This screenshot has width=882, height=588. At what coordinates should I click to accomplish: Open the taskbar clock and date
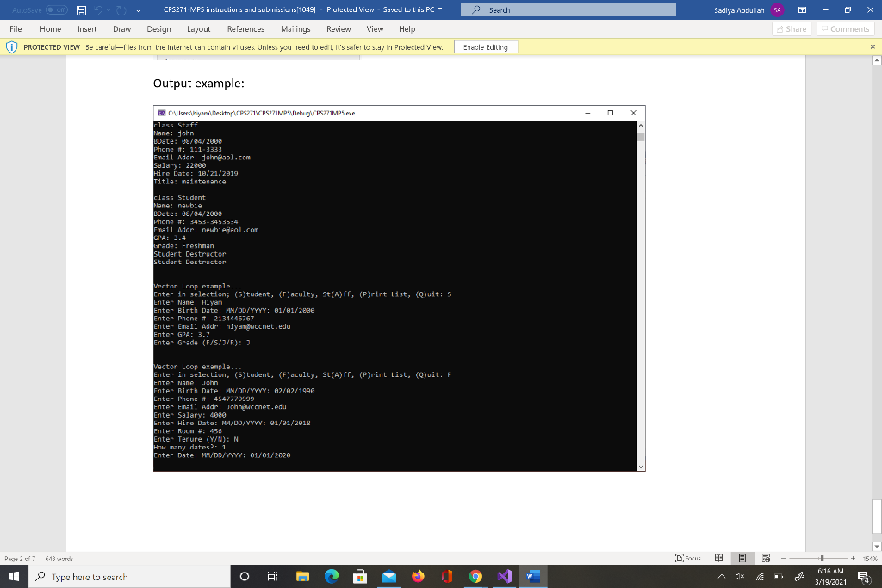pos(830,577)
